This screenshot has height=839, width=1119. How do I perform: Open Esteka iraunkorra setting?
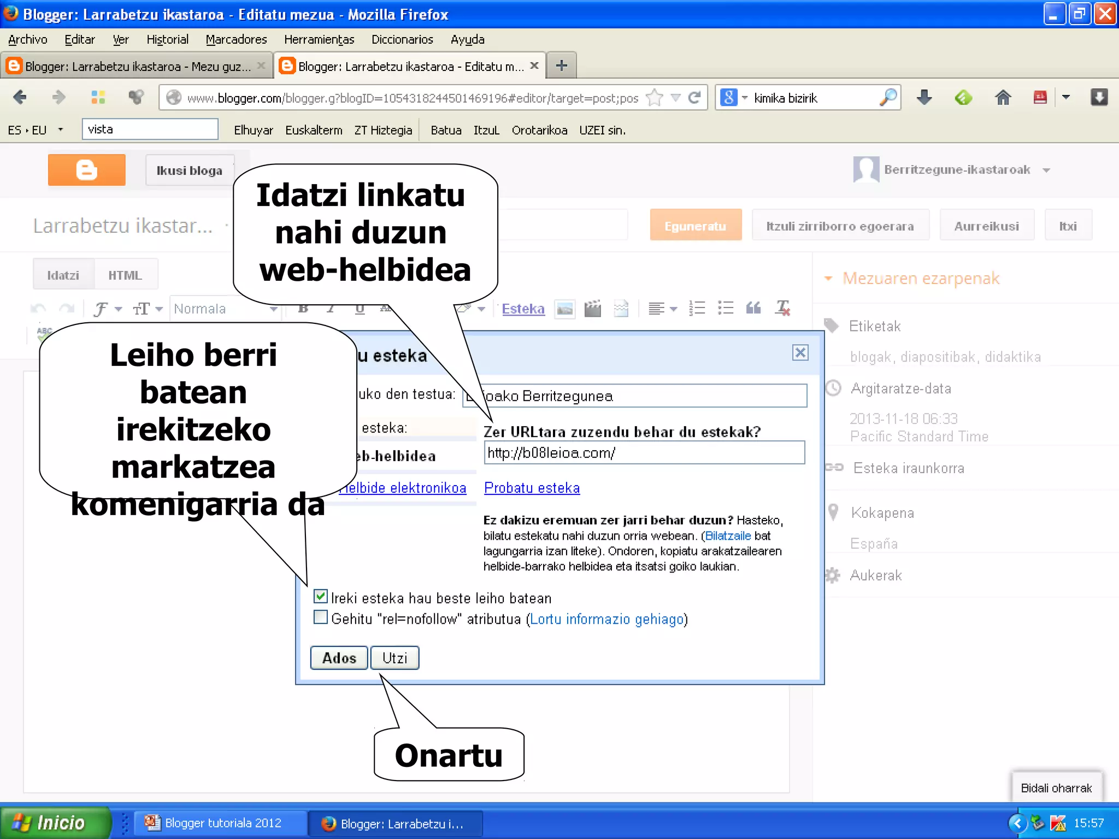click(x=909, y=468)
